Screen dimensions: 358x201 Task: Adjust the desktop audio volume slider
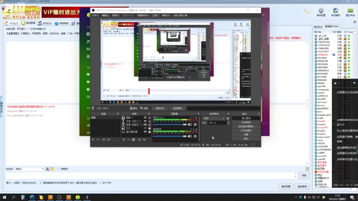point(170,136)
